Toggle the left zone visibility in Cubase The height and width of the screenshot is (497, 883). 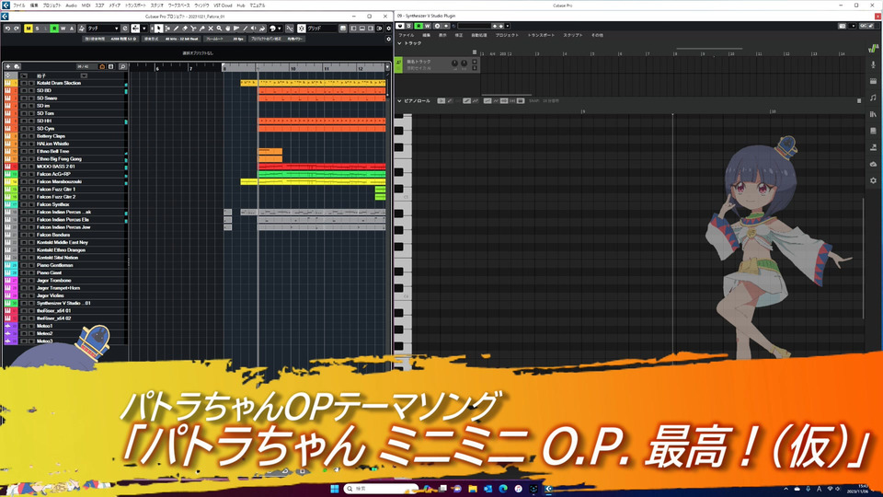(x=353, y=29)
